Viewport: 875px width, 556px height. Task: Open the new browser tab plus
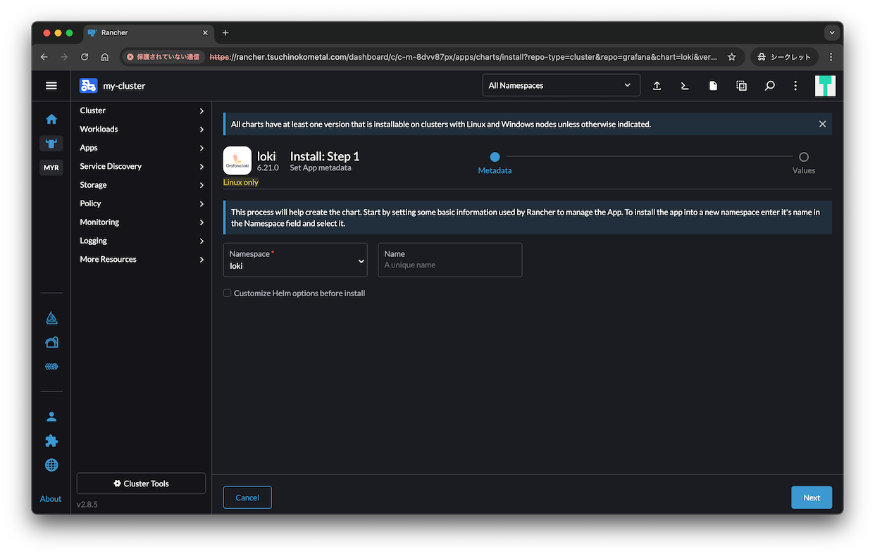(x=225, y=32)
